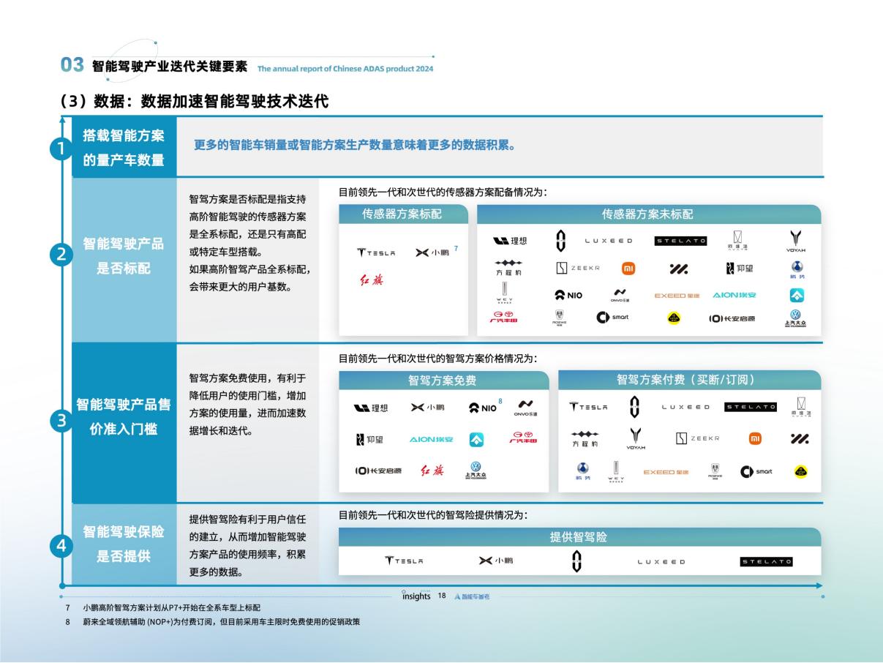Click the 提供智驾险 panel header
This screenshot has width=883, height=663.
(579, 537)
